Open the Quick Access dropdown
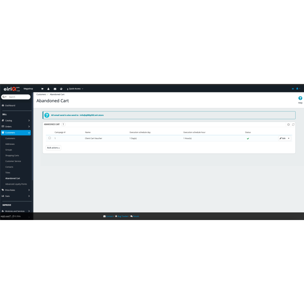Screen dimensions: 304x304 (x=75, y=89)
